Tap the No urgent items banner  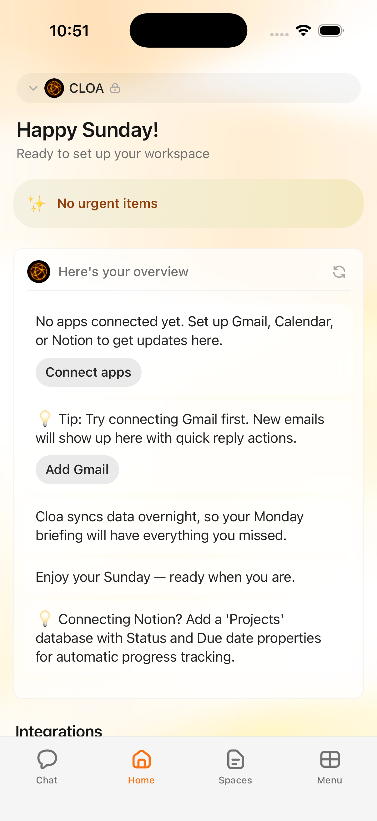[x=188, y=204]
